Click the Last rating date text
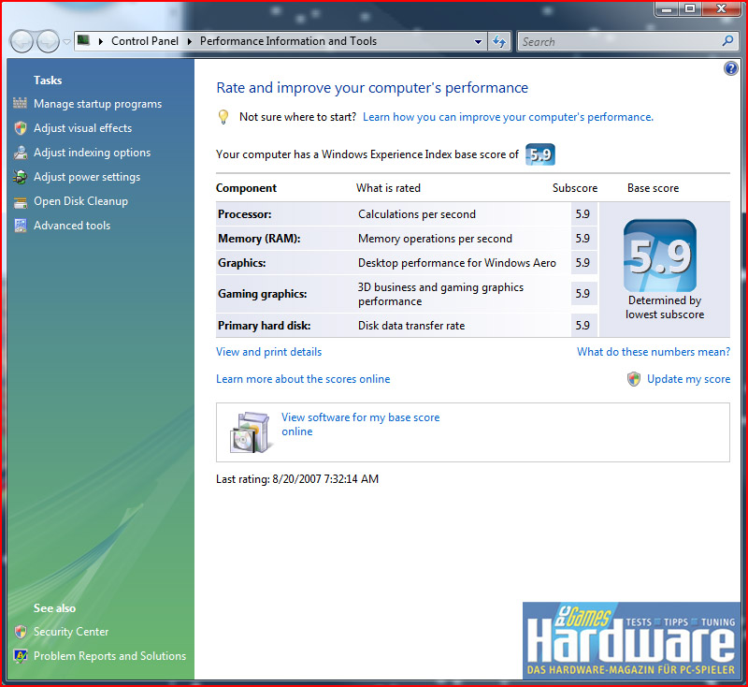 296,479
